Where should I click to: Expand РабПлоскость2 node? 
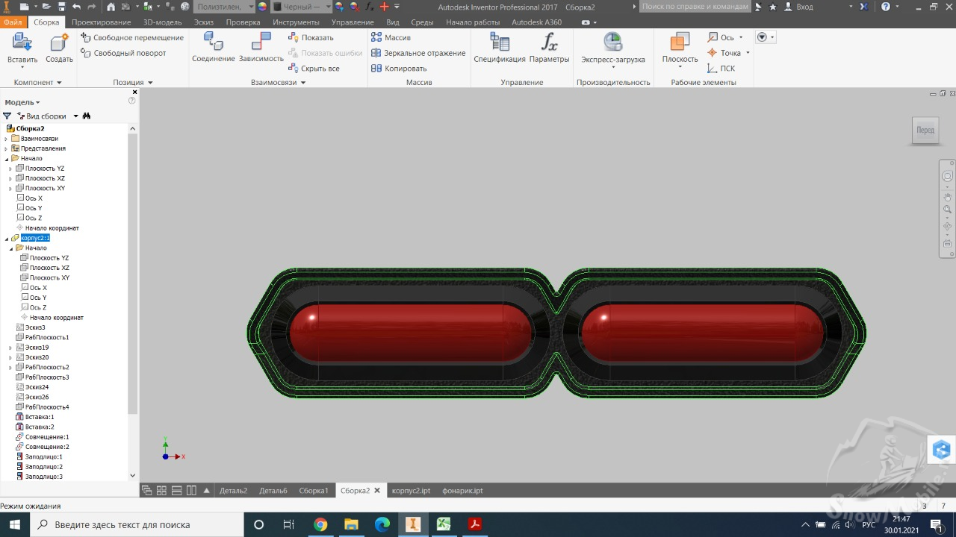pos(10,367)
